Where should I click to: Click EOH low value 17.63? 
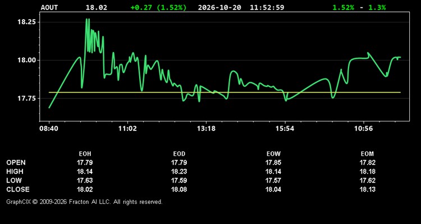[x=85, y=180]
